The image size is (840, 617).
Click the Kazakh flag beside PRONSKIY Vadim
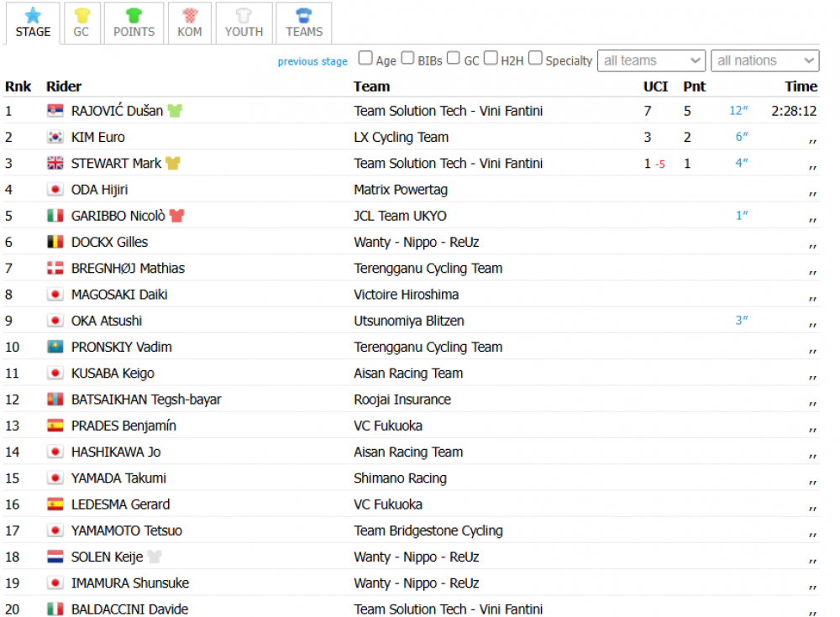(55, 347)
